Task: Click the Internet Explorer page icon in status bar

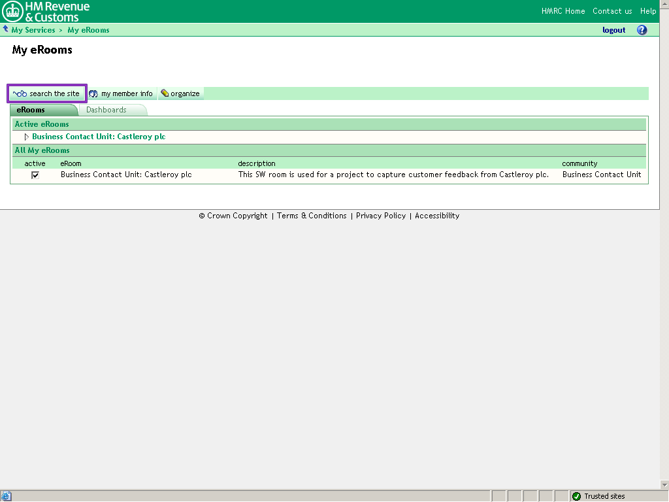Action: coord(7,496)
